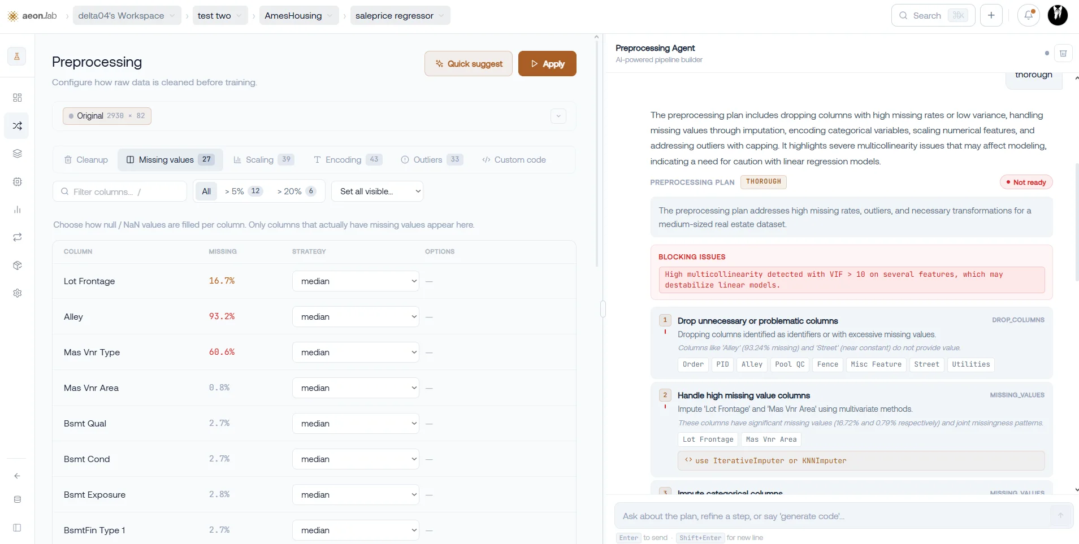
Task: Click the Filter columns input field
Action: (120, 192)
